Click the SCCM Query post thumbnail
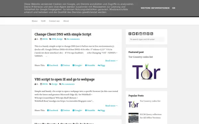199x124 pixels. [133, 118]
